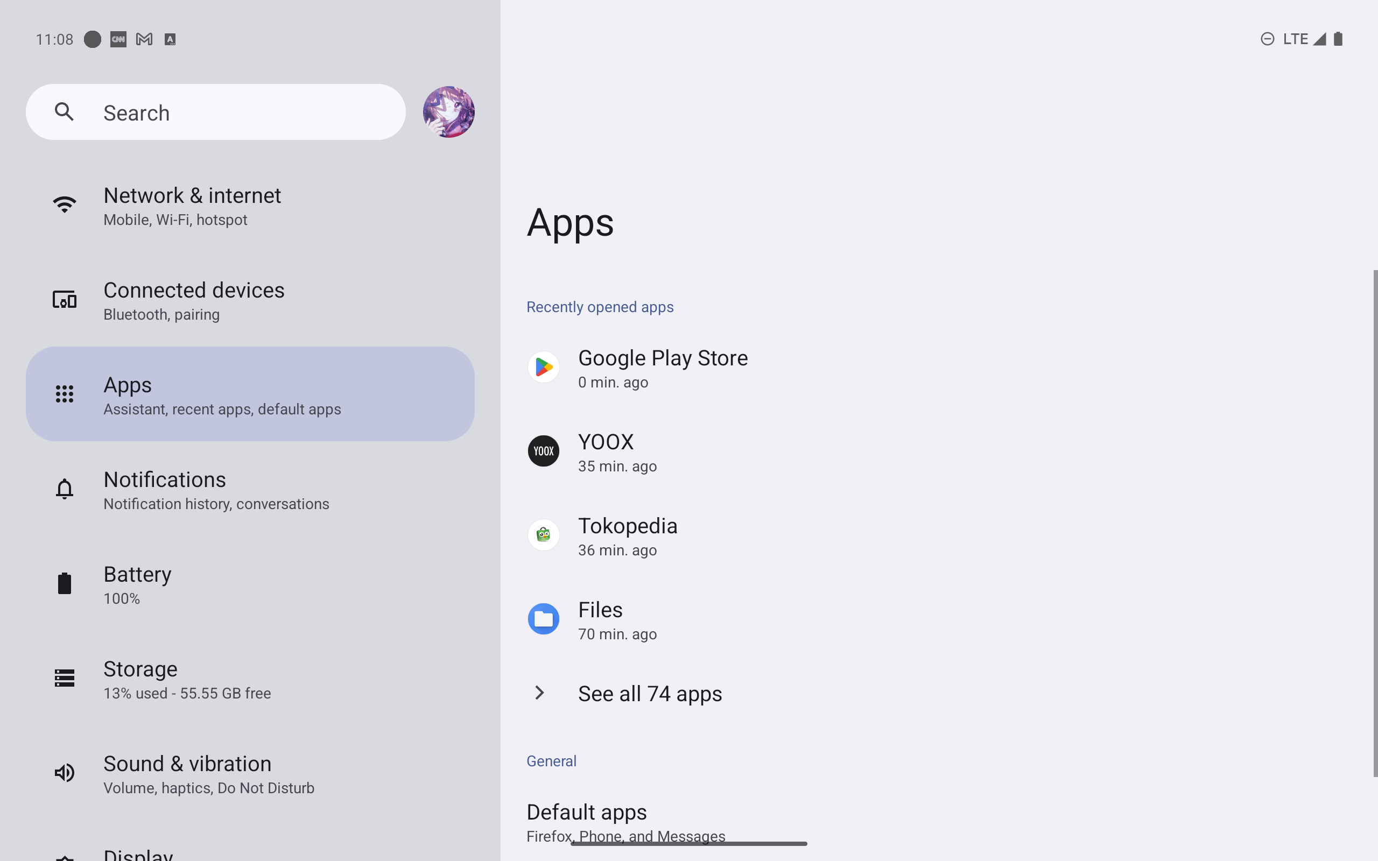Click the Storage bars icon
This screenshot has width=1378, height=861.
pyautogui.click(x=65, y=677)
